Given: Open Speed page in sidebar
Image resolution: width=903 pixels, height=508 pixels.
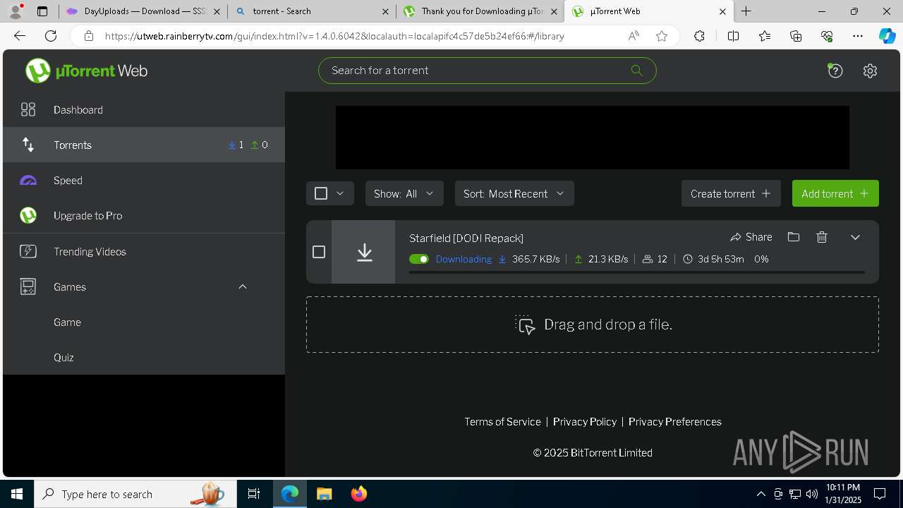Looking at the screenshot, I should [144, 180].
